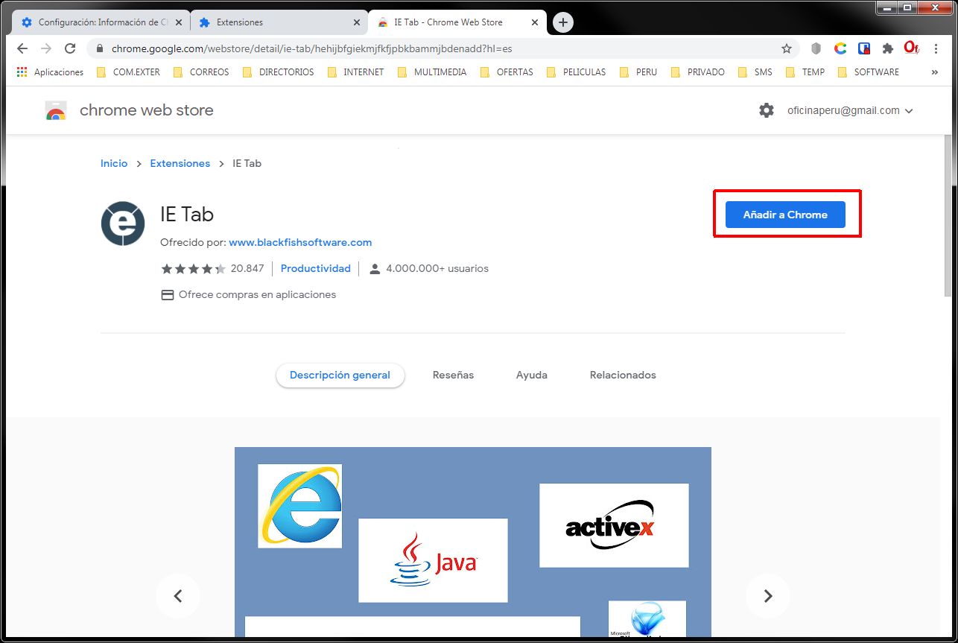Click the chrome web store logo
This screenshot has width=958, height=643.
click(x=129, y=110)
